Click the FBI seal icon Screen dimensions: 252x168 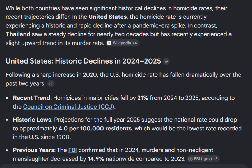(191, 159)
